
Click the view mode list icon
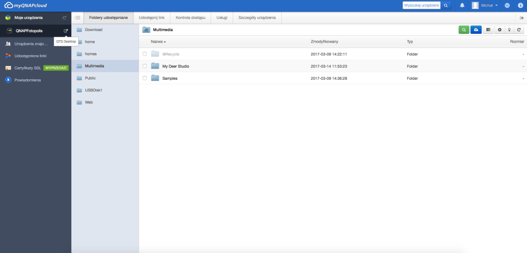488,30
